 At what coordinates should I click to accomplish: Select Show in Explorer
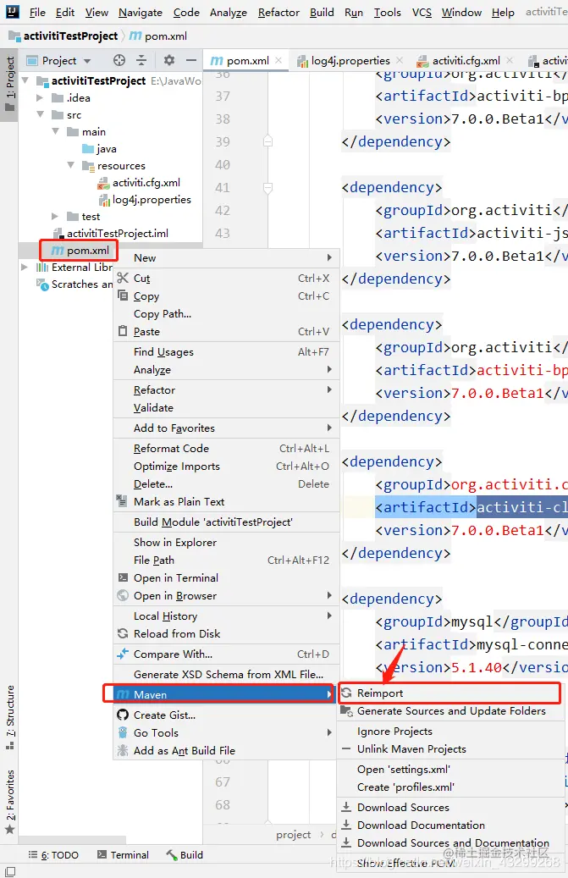pyautogui.click(x=226, y=542)
